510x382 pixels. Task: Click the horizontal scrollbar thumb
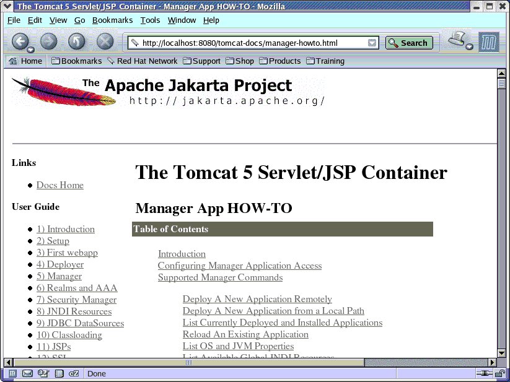click(x=188, y=362)
